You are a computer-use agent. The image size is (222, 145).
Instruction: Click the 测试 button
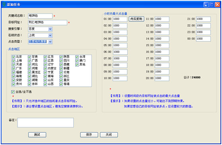coord(37,135)
